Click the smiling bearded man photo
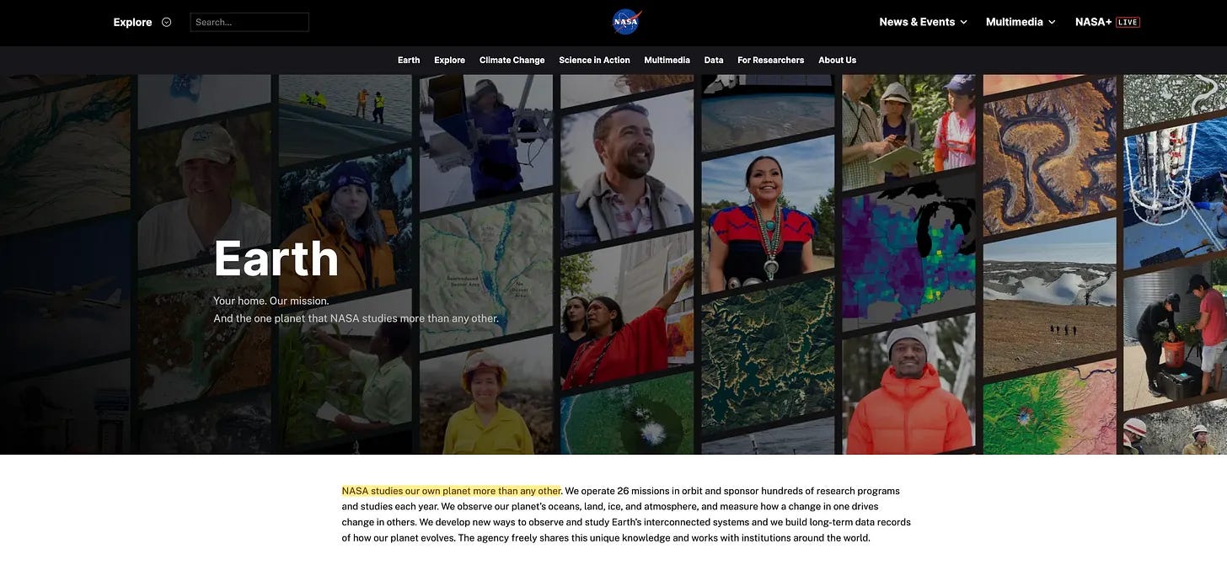The height and width of the screenshot is (565, 1227). 627,168
